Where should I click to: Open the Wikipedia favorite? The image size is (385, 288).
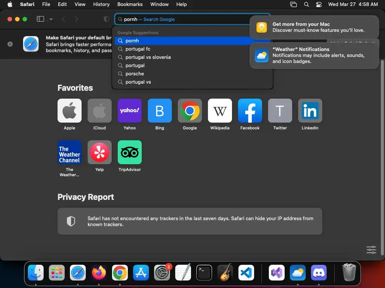[x=220, y=111]
